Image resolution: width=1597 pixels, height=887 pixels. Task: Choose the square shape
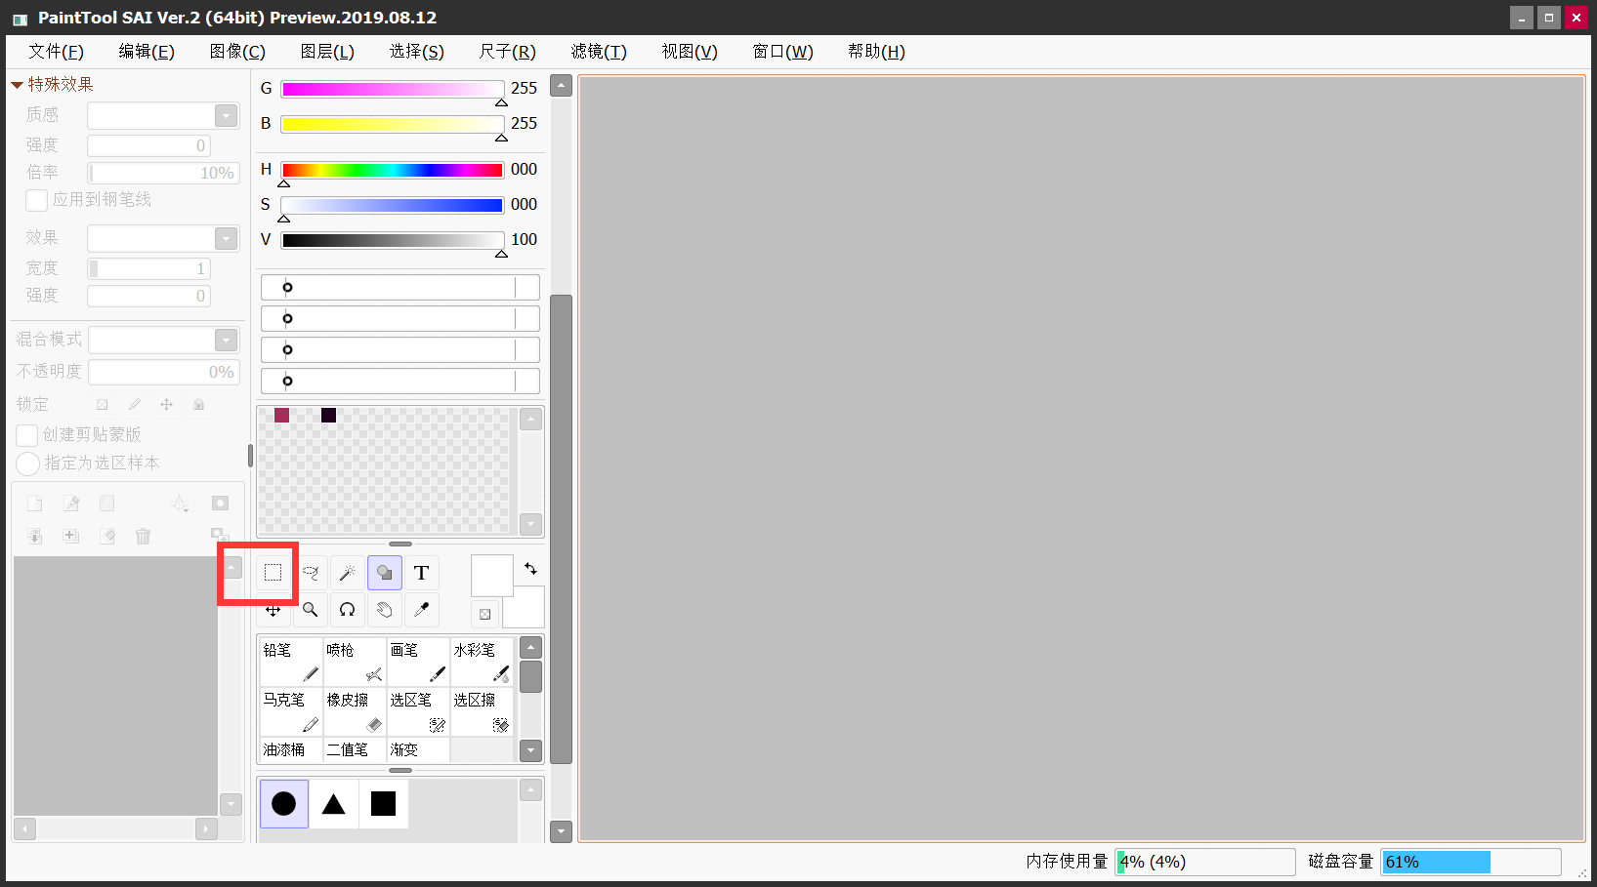point(384,804)
